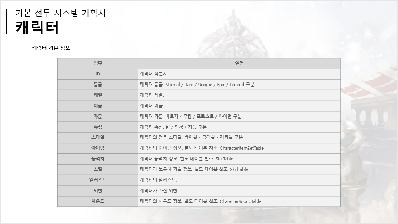Click the 'ID' category cell

point(98,74)
